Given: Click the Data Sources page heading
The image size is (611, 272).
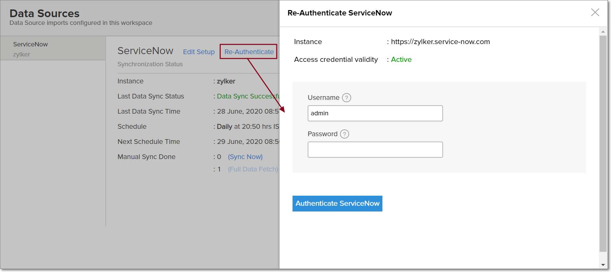Looking at the screenshot, I should 44,13.
